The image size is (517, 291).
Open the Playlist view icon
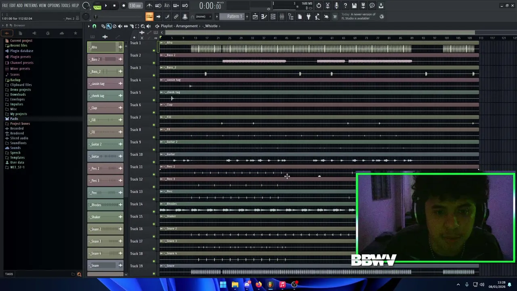click(255, 17)
